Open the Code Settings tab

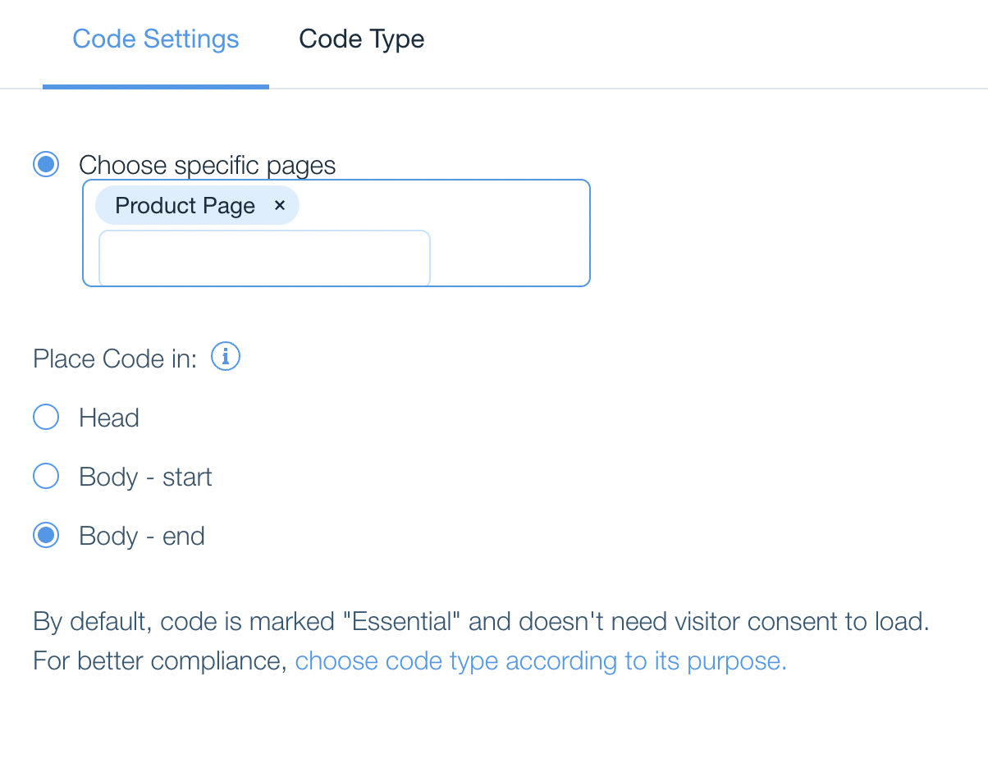tap(156, 39)
